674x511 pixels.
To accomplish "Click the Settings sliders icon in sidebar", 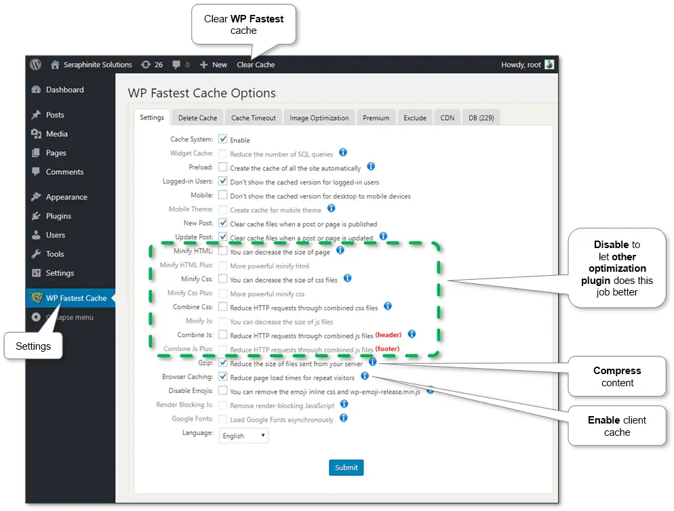I will (36, 273).
